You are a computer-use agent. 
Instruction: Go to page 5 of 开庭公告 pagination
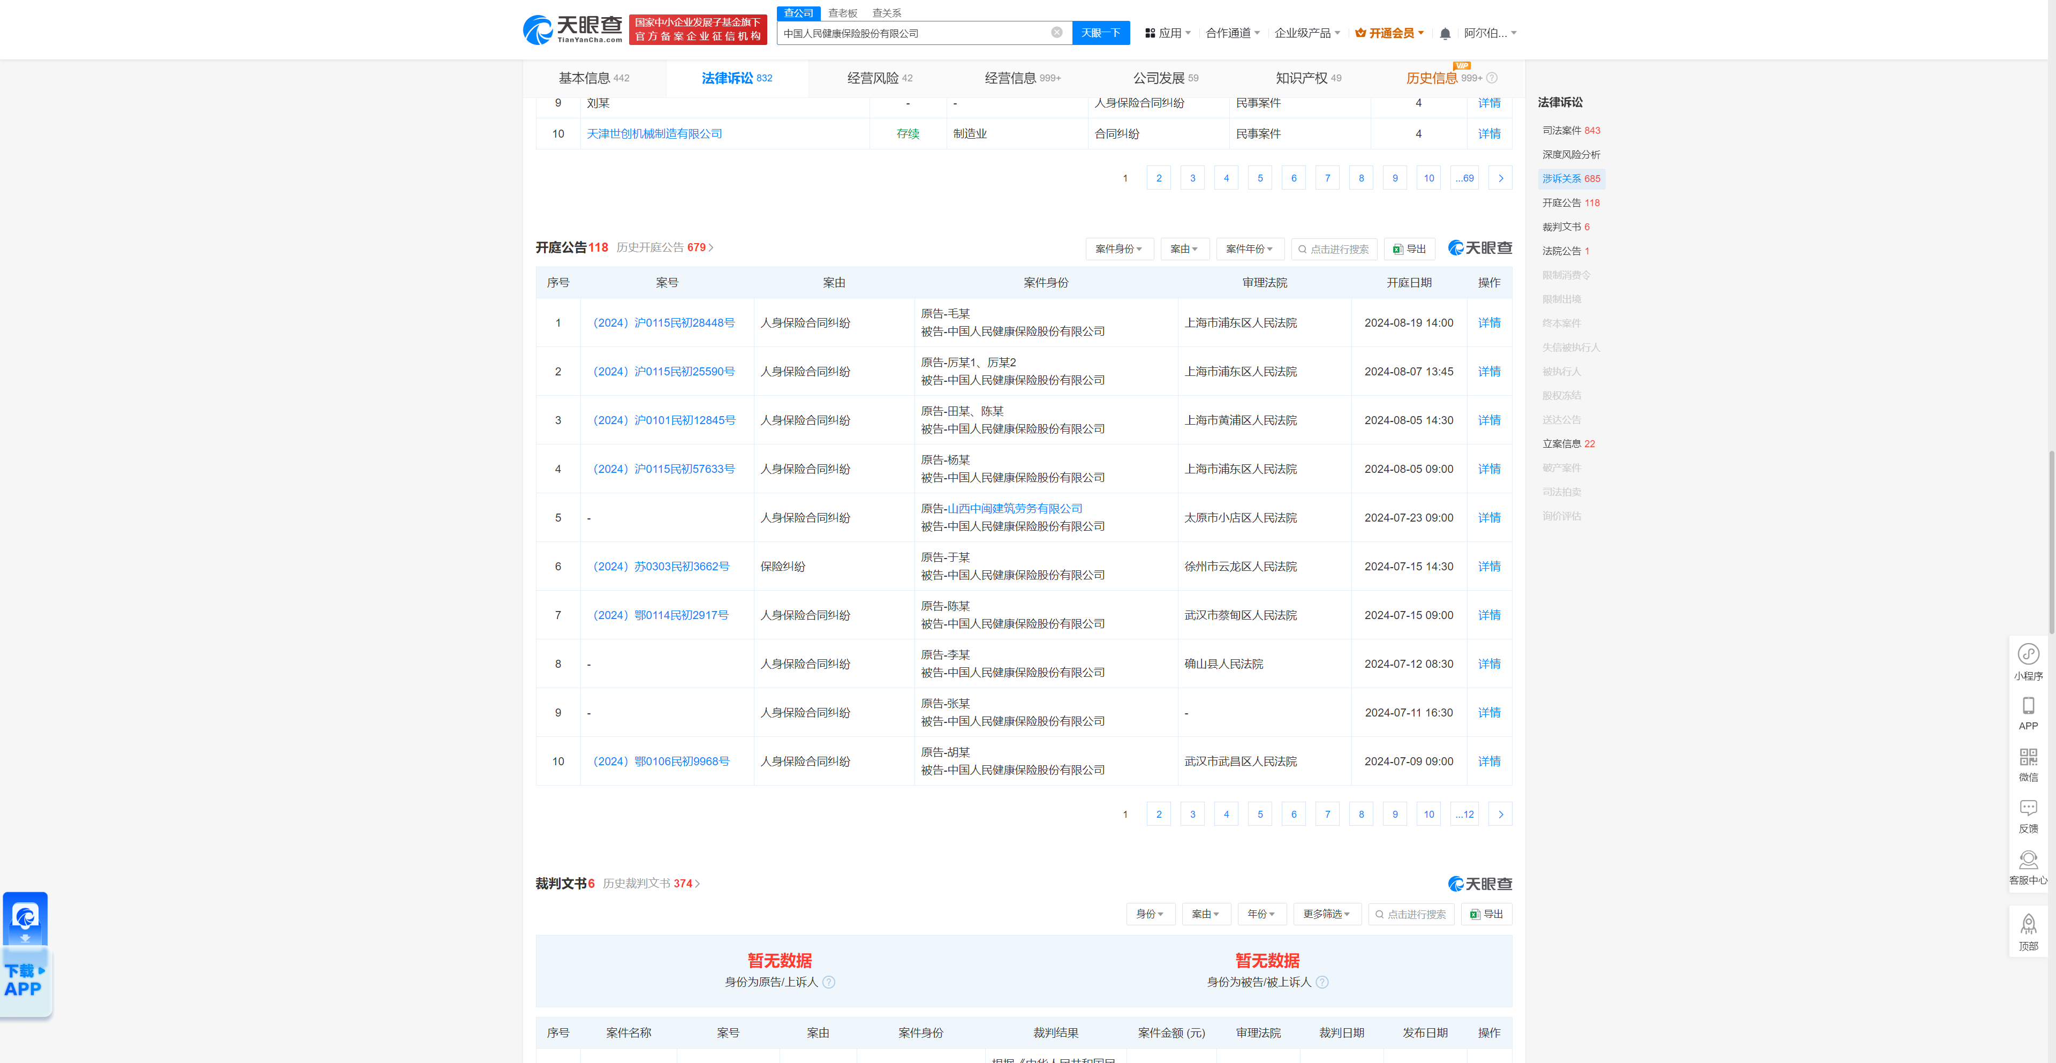(x=1259, y=813)
